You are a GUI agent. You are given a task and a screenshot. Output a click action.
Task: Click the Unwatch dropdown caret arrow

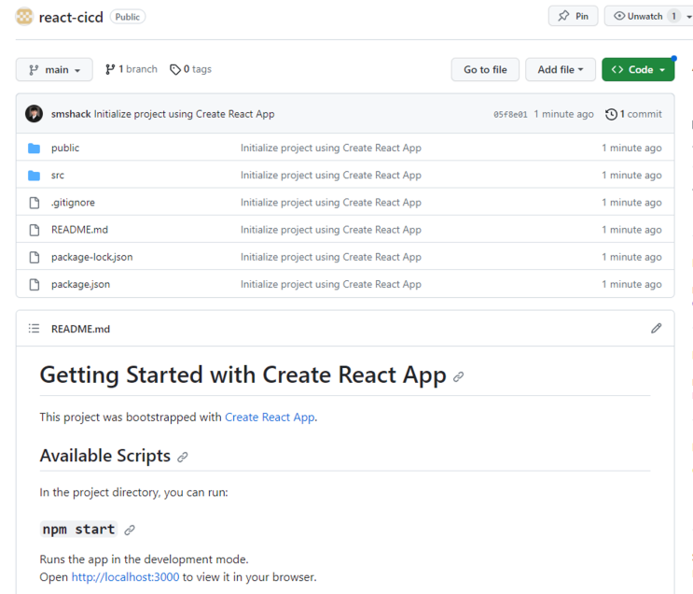688,17
